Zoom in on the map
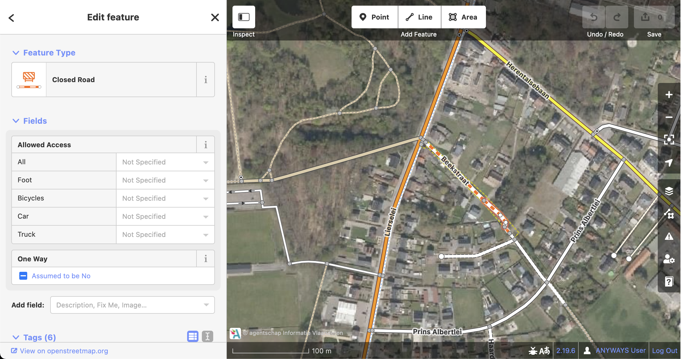The width and height of the screenshot is (681, 359). click(x=669, y=95)
